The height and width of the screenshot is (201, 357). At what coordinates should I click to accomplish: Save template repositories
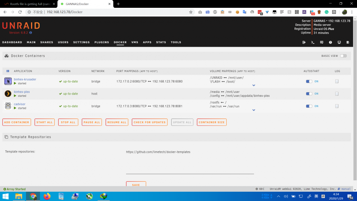point(136,184)
